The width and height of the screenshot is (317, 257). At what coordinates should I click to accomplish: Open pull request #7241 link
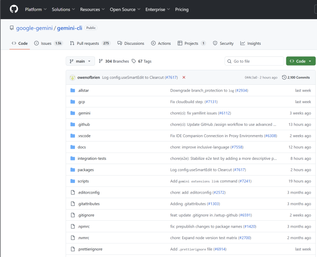coord(245,181)
